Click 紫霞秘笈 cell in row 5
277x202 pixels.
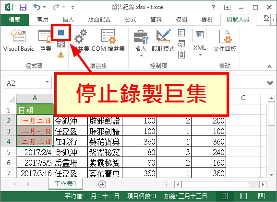click(x=105, y=152)
